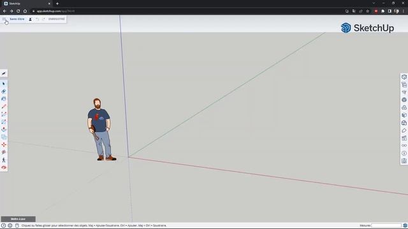Select the Push/Pull tool
This screenshot has width=408, height=229.
[4, 129]
